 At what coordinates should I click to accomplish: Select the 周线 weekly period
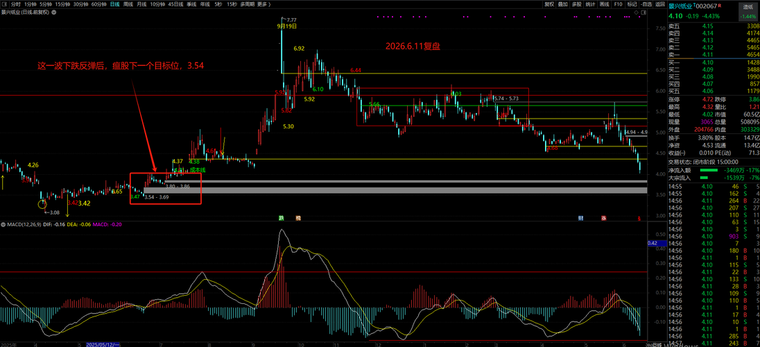pyautogui.click(x=128, y=4)
